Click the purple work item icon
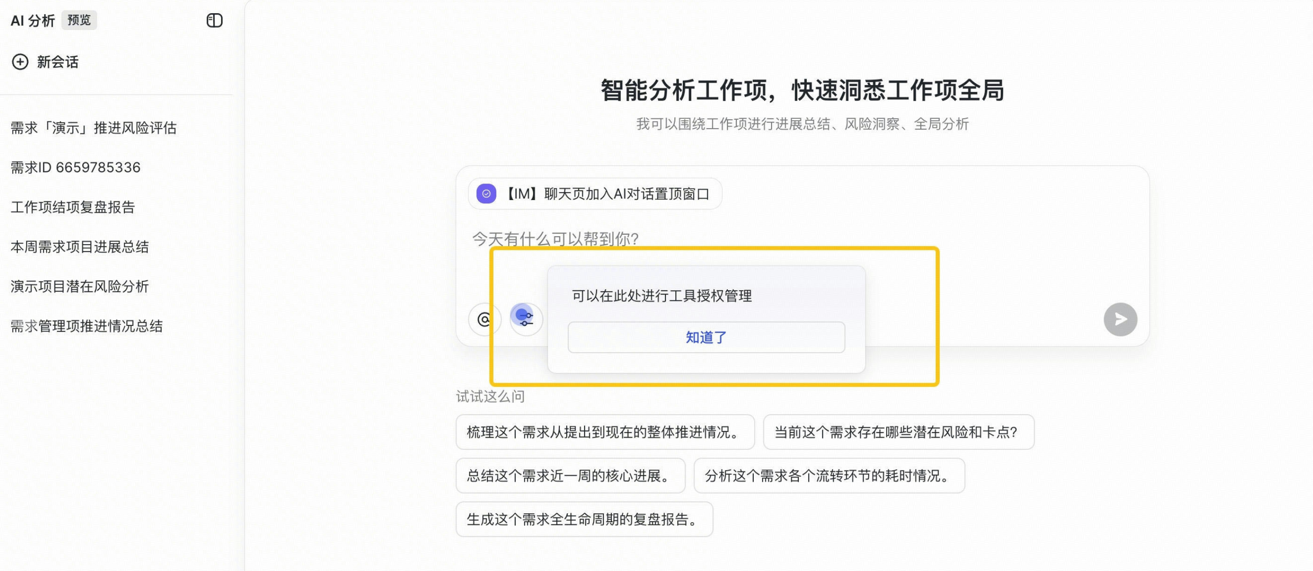This screenshot has height=571, width=1313. point(486,194)
